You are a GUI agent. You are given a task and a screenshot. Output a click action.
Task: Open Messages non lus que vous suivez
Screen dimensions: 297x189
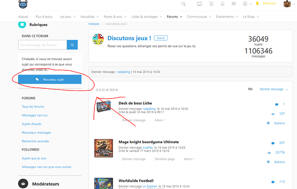pyautogui.click(x=46, y=167)
